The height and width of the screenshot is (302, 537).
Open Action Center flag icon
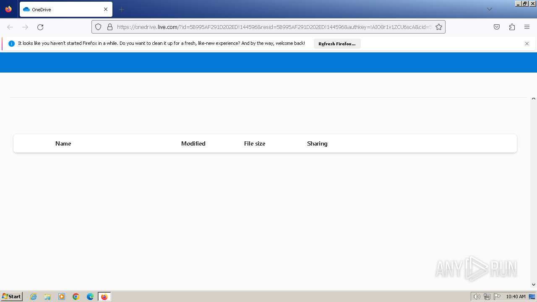tap(497, 297)
